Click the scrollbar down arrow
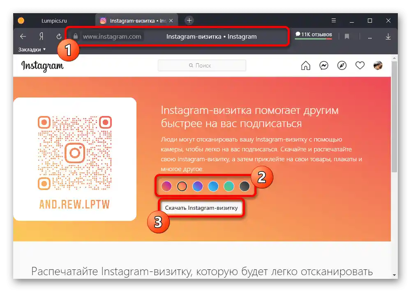Viewport: 411px width, 292px height. (x=394, y=275)
